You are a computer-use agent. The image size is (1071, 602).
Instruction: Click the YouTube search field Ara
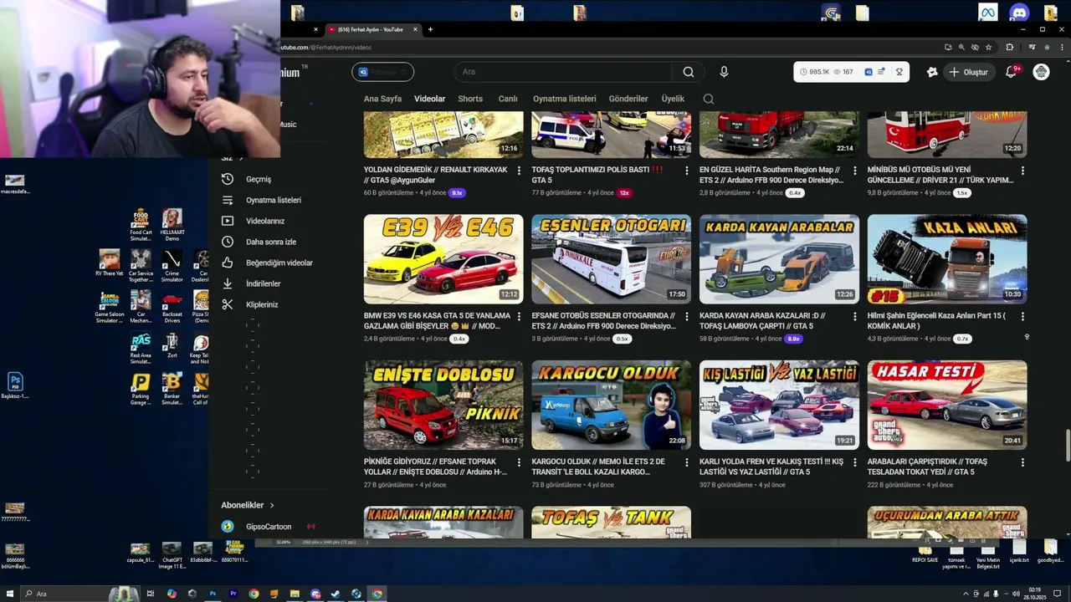point(563,72)
